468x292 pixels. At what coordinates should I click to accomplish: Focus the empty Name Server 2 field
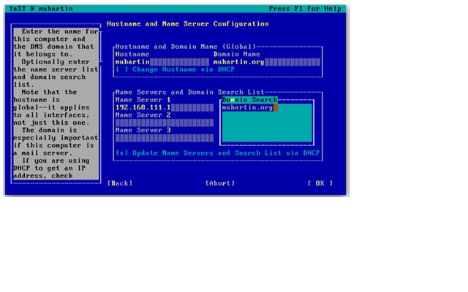tap(165, 123)
